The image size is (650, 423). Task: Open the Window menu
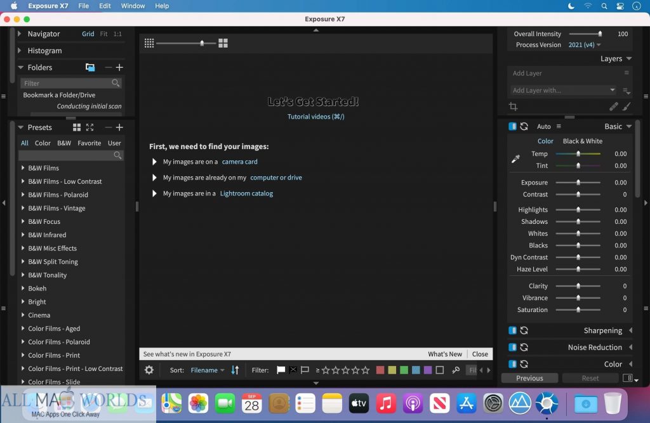point(133,6)
